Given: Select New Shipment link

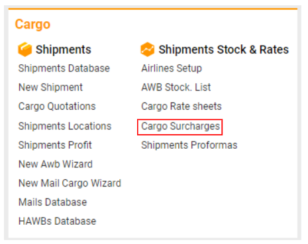Looking at the screenshot, I should (x=50, y=87).
